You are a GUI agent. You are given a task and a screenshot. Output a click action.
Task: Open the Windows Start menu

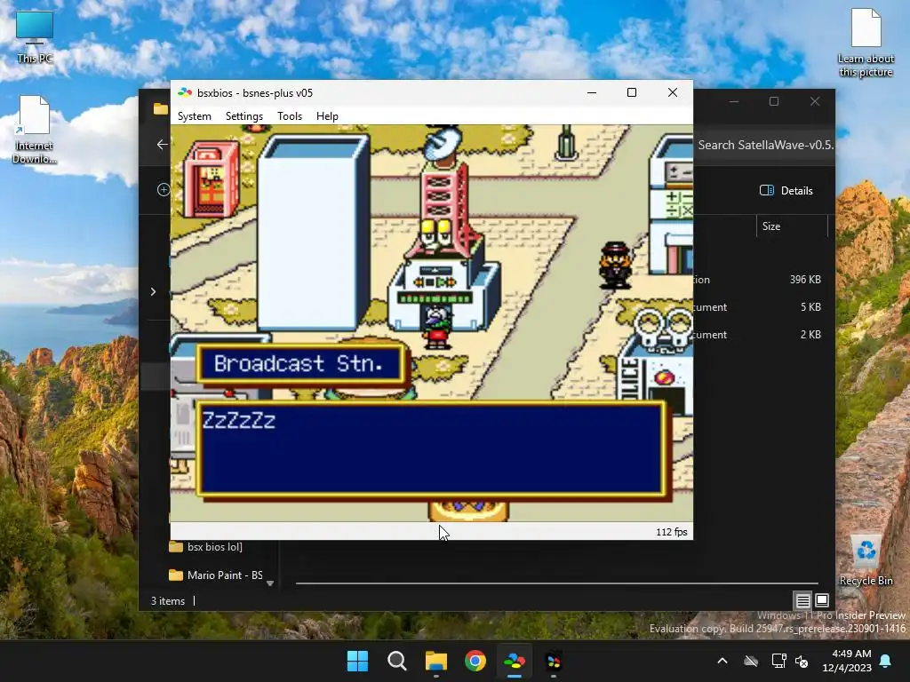click(357, 661)
